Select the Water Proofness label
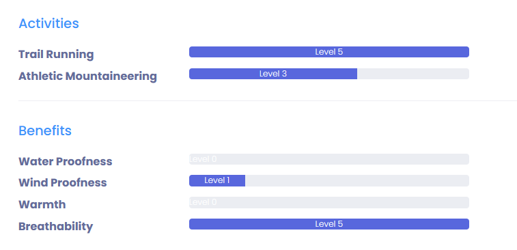 (66, 162)
